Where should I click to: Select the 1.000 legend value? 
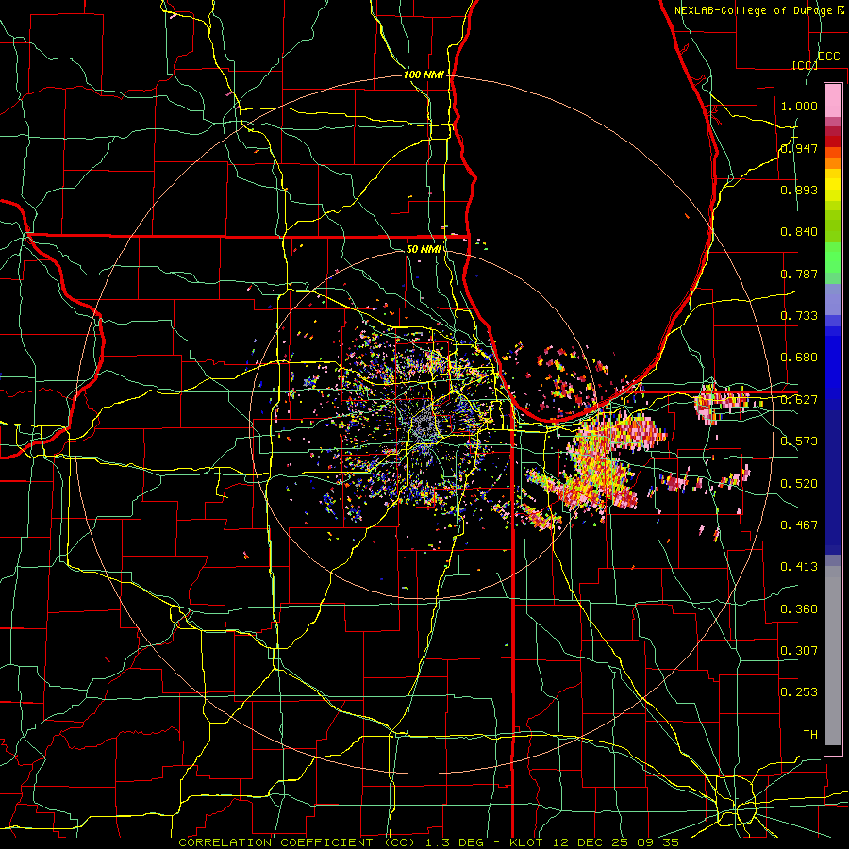coord(799,106)
